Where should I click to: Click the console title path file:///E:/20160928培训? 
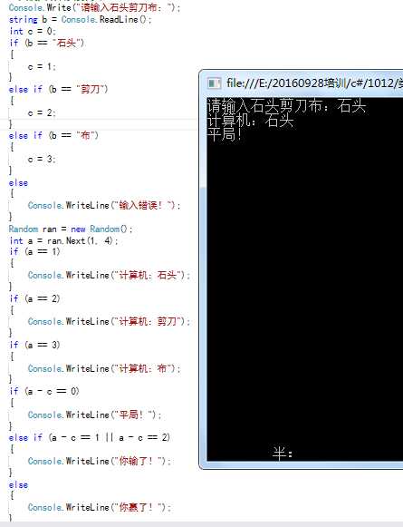(287, 83)
